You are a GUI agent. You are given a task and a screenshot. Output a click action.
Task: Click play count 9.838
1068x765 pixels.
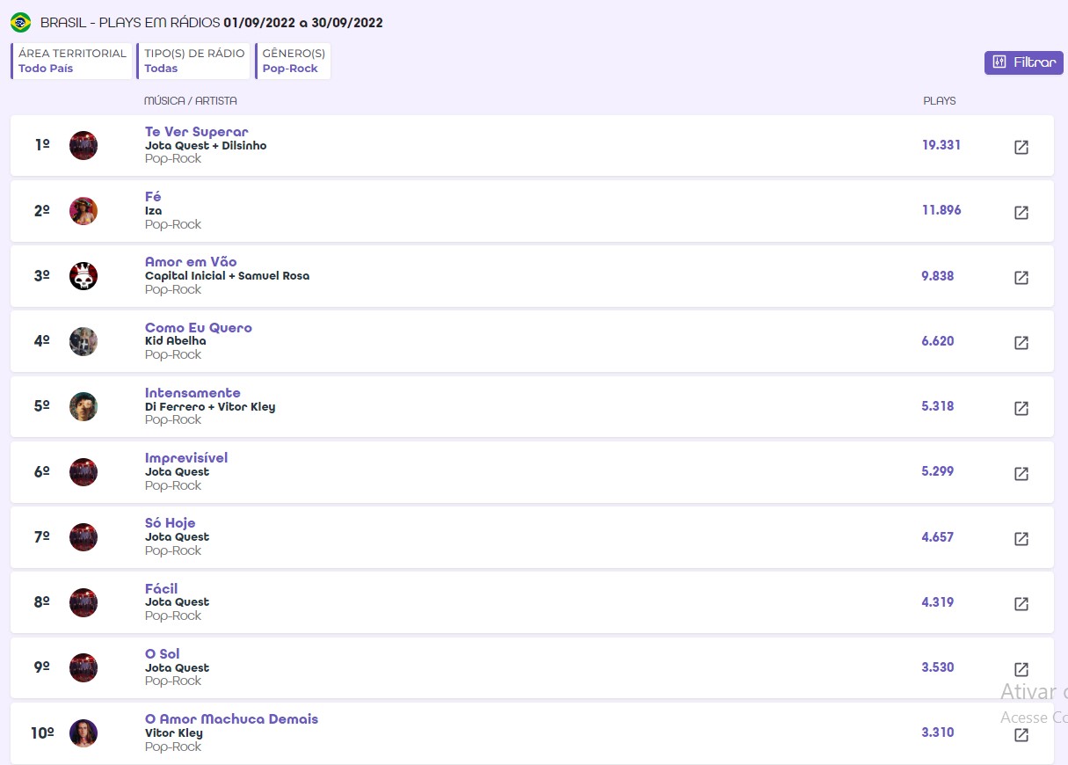pyautogui.click(x=938, y=276)
